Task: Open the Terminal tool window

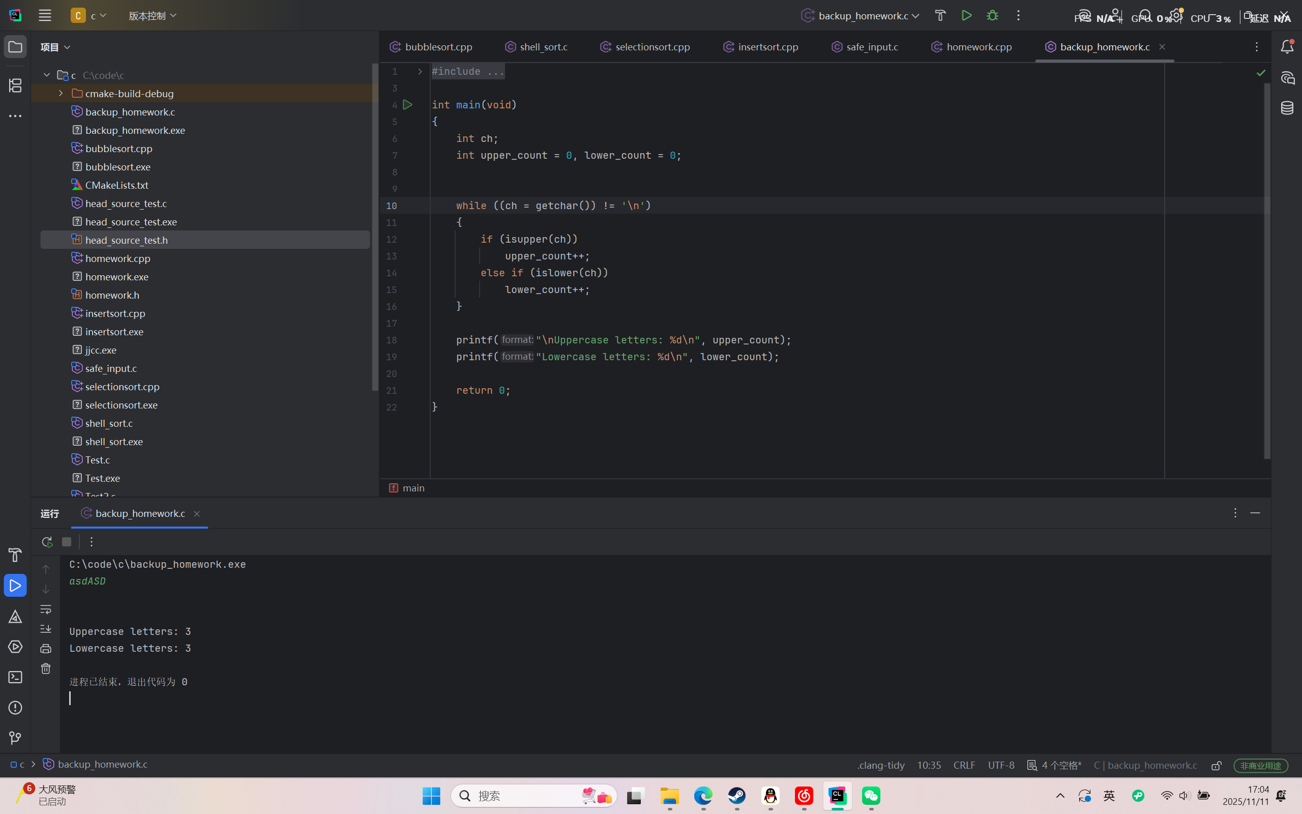Action: [15, 677]
